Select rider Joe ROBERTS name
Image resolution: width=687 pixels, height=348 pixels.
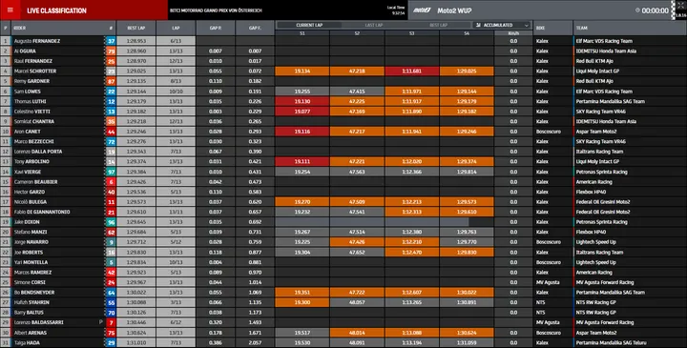(28, 253)
